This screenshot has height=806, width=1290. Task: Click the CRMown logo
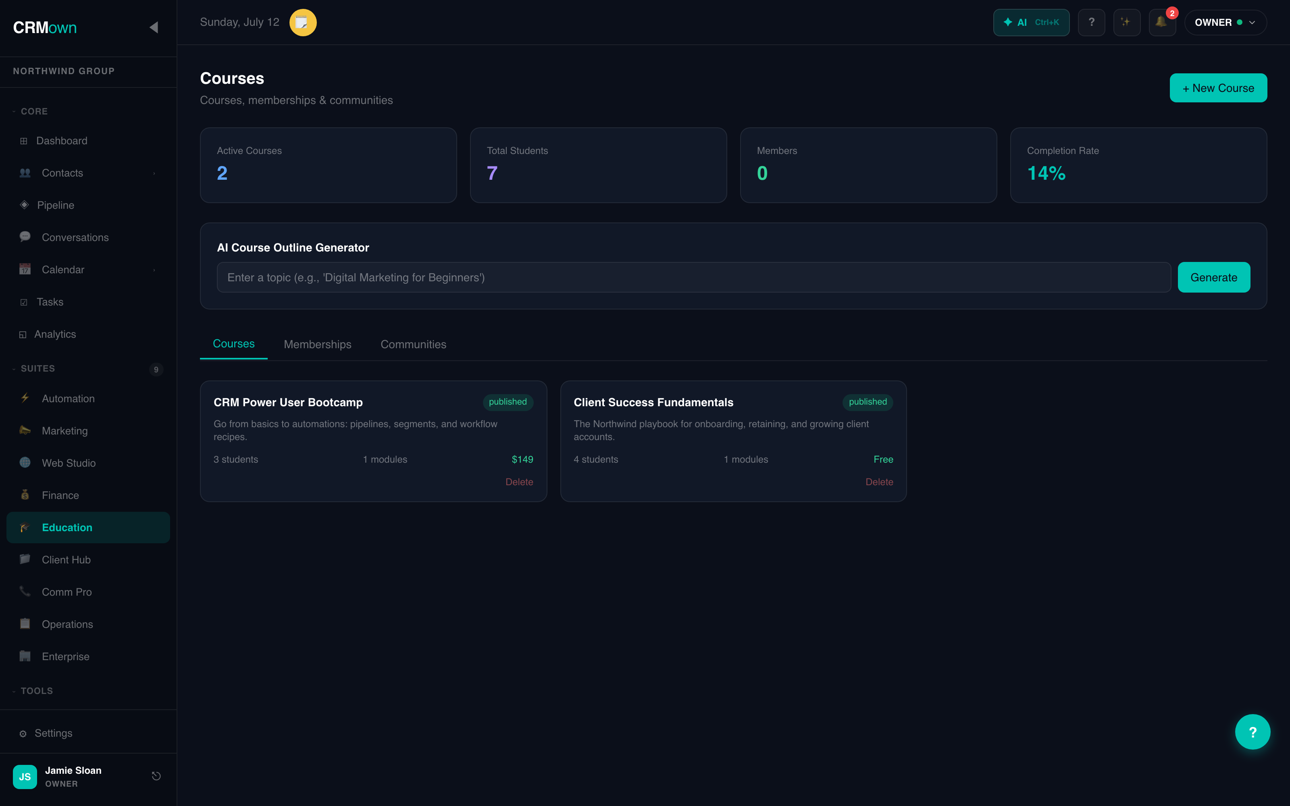[x=45, y=28]
